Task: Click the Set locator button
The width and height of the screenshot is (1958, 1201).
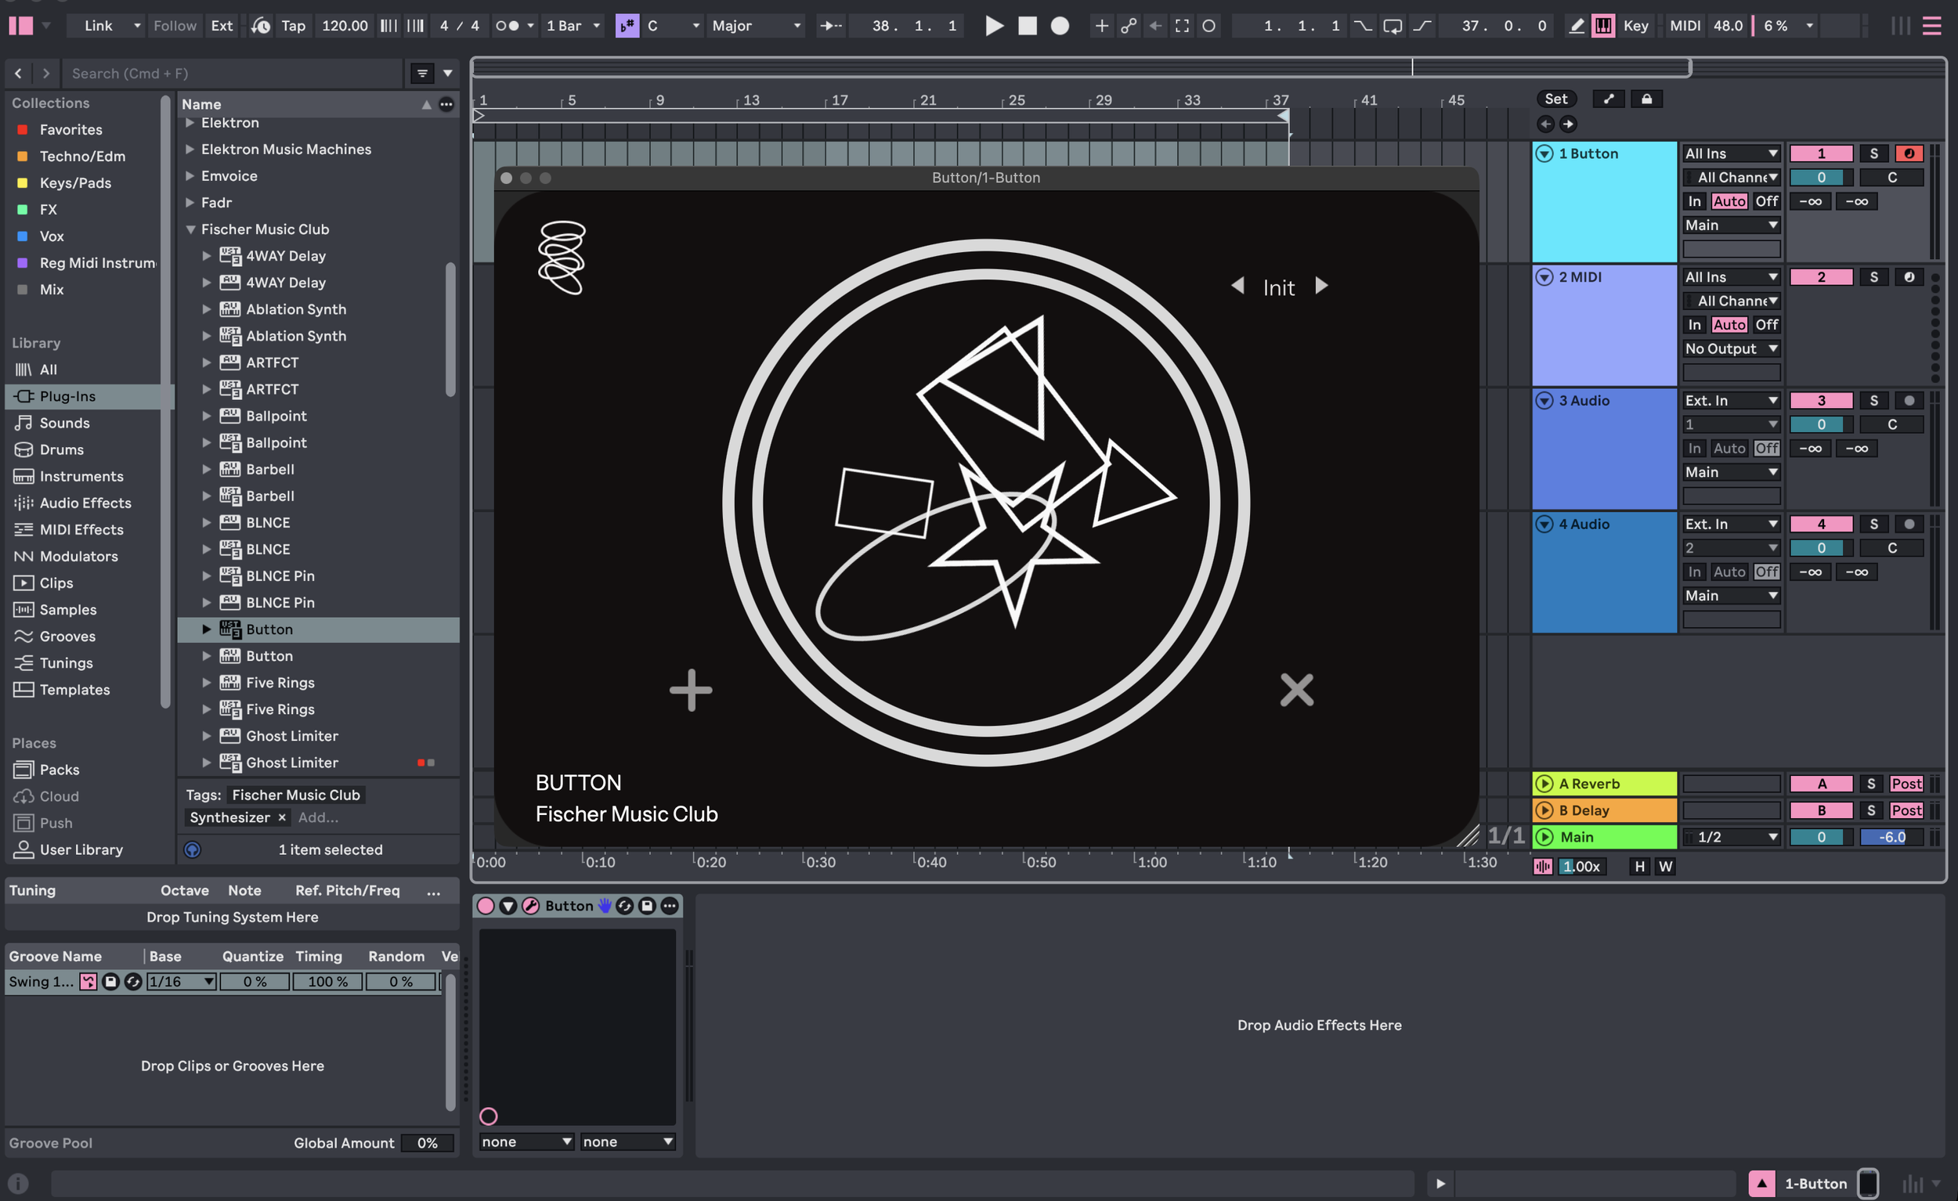Action: coord(1556,99)
